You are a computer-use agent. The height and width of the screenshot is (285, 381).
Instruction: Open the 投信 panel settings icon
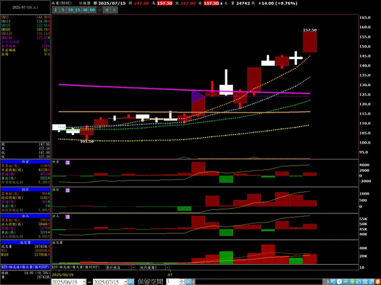(x=67, y=190)
